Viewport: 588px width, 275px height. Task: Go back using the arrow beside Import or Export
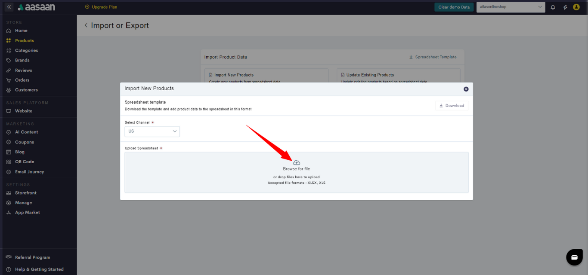pos(86,25)
